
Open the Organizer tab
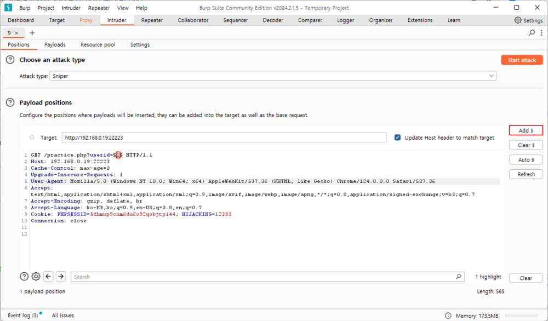[381, 20]
